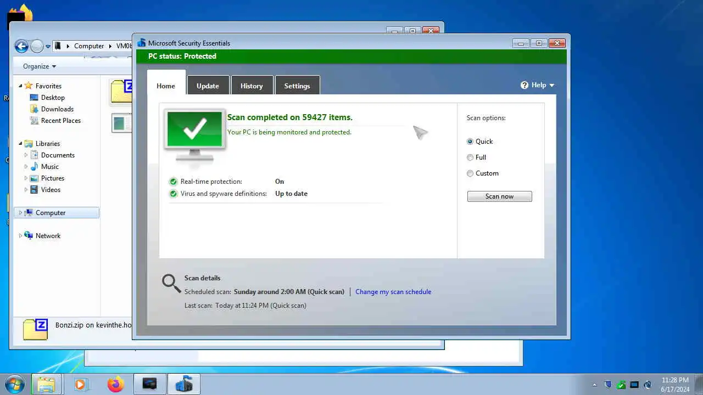Image resolution: width=703 pixels, height=395 pixels.
Task: Collapse the Favorites group in Explorer
Action: tap(21, 86)
